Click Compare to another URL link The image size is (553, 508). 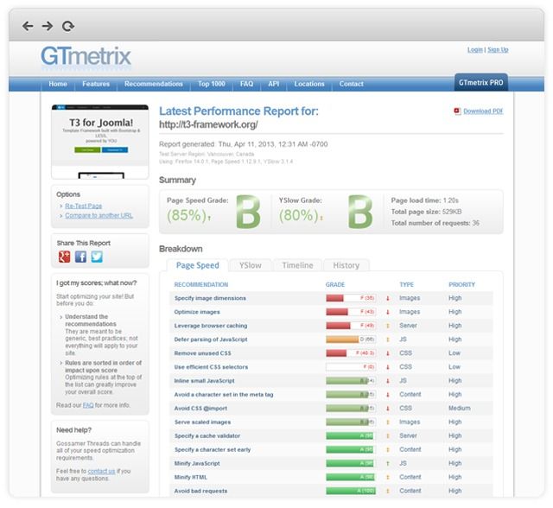(99, 215)
